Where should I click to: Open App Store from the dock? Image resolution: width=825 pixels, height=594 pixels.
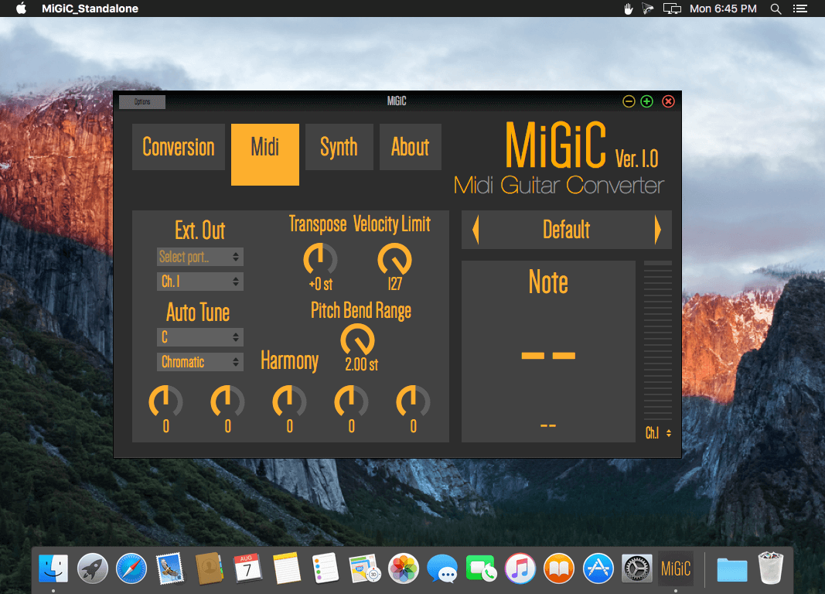598,568
